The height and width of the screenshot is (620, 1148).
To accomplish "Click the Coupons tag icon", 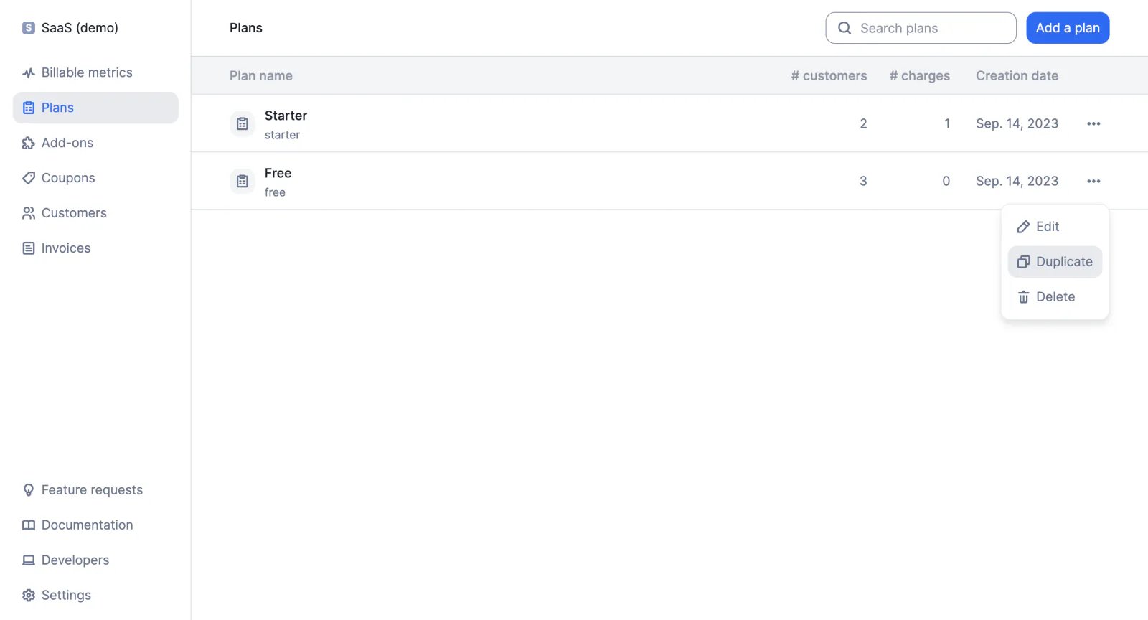I will pyautogui.click(x=29, y=178).
